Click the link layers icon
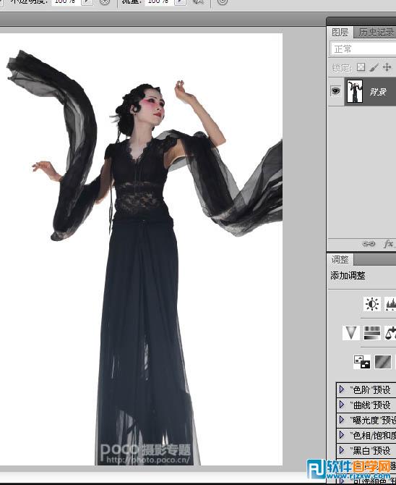Viewport: 396px width, 485px height. (369, 244)
